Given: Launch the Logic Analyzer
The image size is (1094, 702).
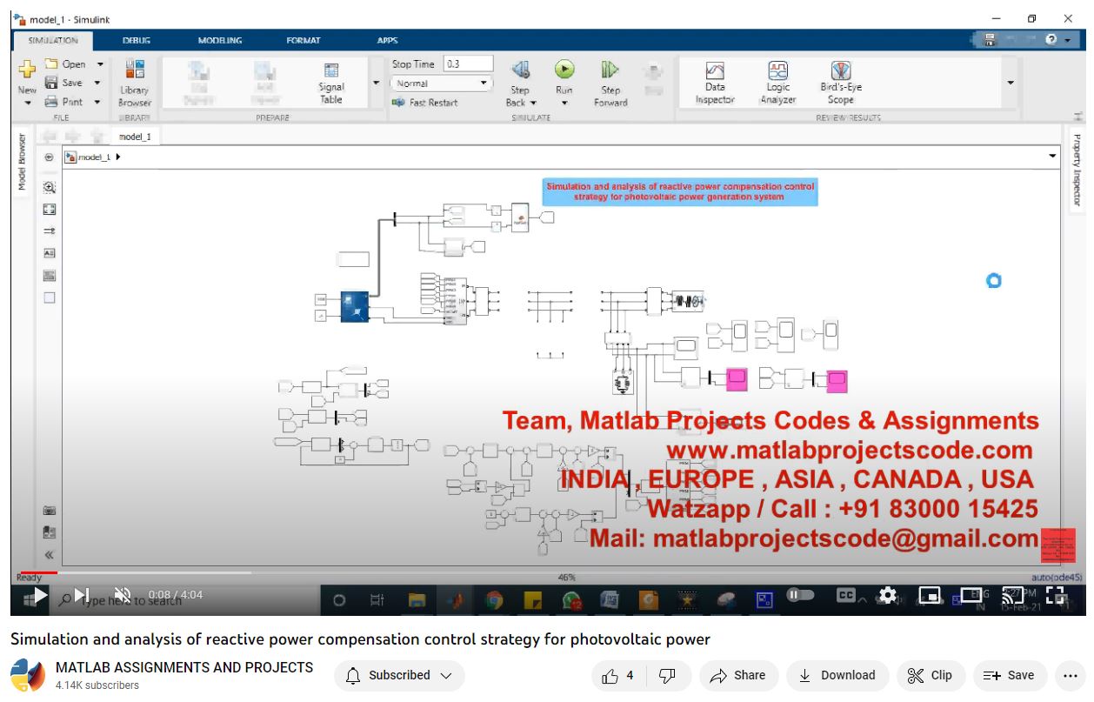Looking at the screenshot, I should point(777,82).
